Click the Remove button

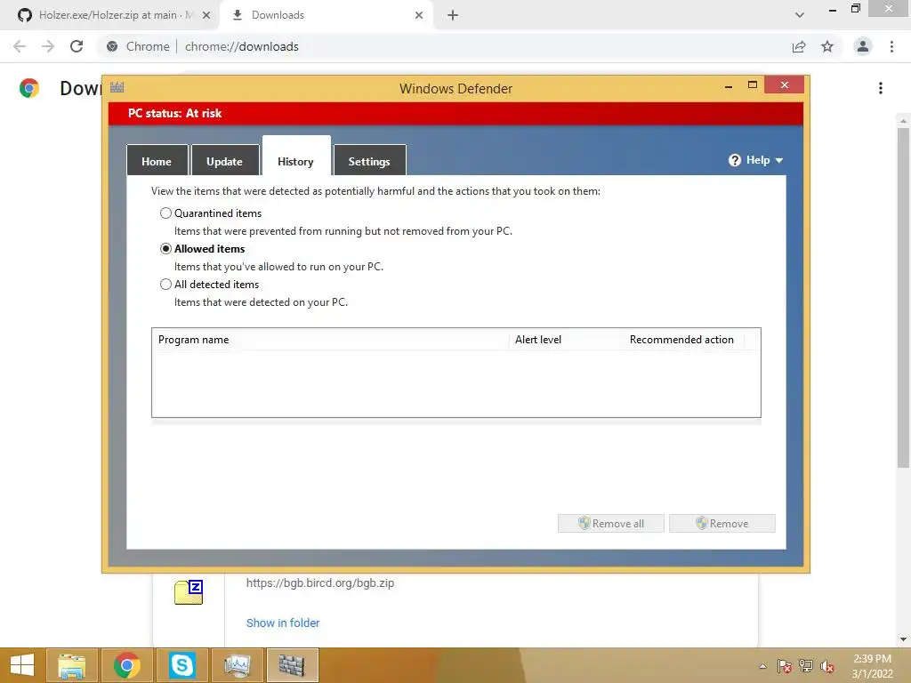pos(722,523)
